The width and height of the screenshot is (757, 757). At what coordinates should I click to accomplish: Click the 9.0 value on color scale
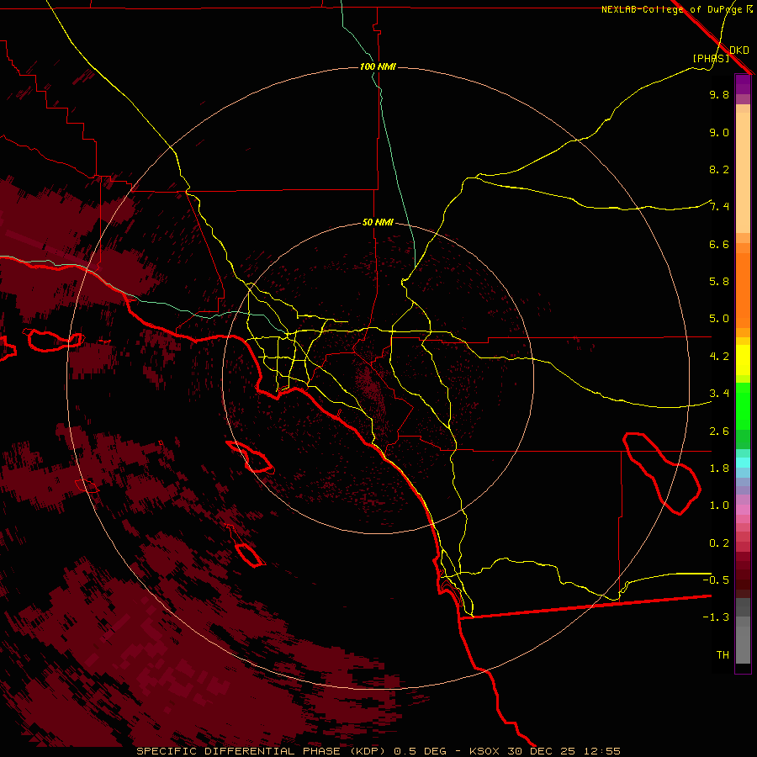point(719,133)
